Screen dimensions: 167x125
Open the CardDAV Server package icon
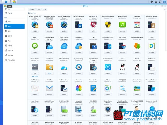(152, 25)
